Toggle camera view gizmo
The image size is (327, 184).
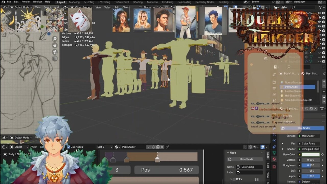point(55,52)
